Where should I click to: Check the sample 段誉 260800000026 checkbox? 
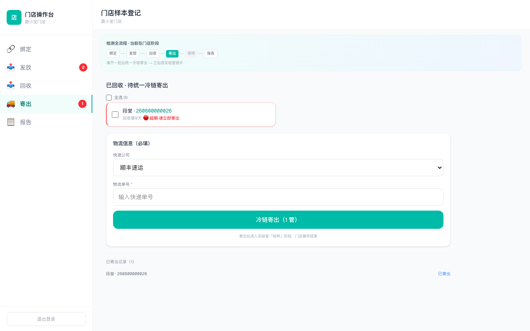point(115,115)
